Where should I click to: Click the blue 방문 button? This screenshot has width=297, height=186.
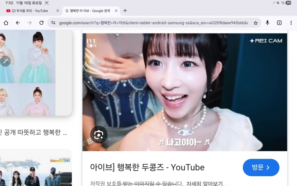tap(261, 167)
